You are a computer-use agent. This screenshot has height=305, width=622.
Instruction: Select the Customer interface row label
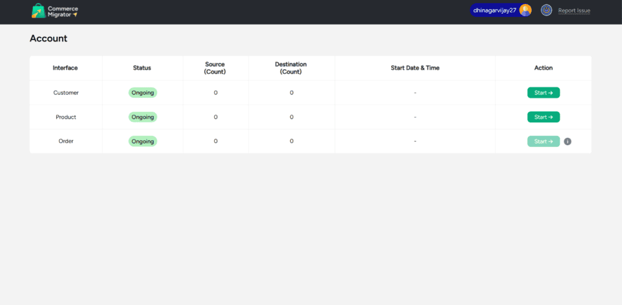(x=66, y=93)
